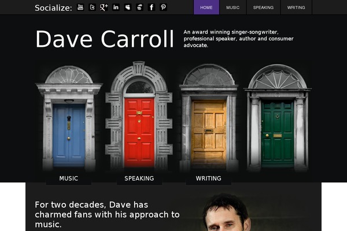The image size is (347, 231).
Task: Open the LinkedIn icon
Action: coord(116,8)
